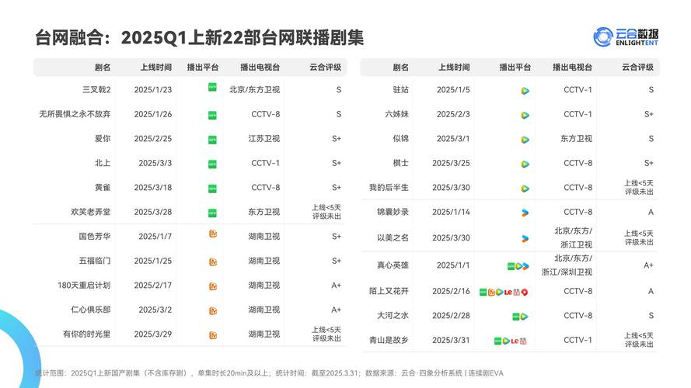
Task: Click the iQiyi icon in 三叉戟2 row
Action: (x=212, y=87)
